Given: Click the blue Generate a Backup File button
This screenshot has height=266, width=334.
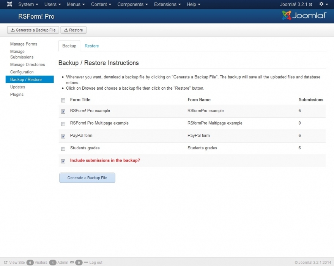Looking at the screenshot, I should pos(87,178).
